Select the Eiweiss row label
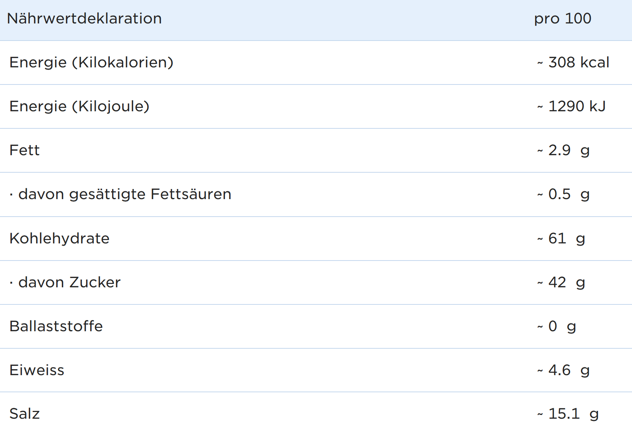The width and height of the screenshot is (632, 428). coord(37,370)
